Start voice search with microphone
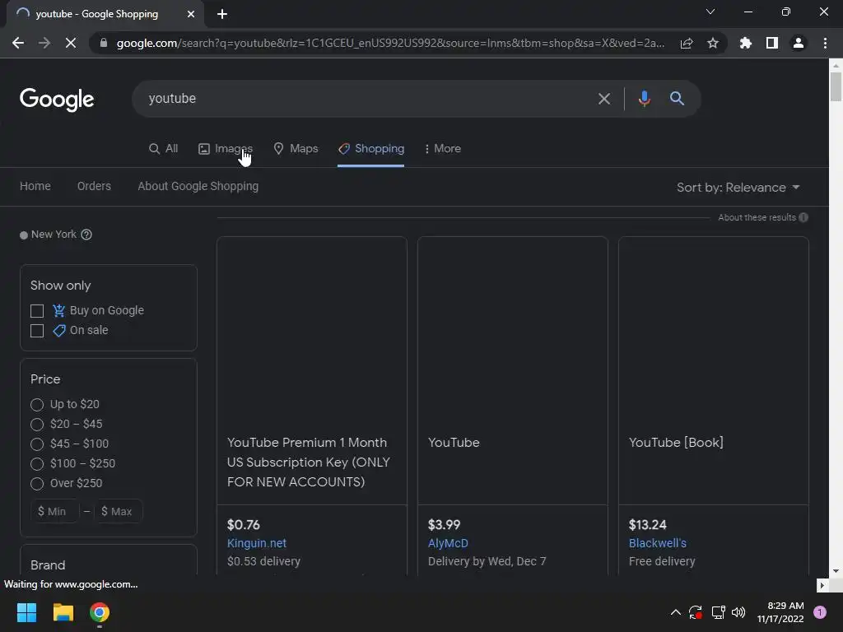The width and height of the screenshot is (843, 632). pos(644,99)
